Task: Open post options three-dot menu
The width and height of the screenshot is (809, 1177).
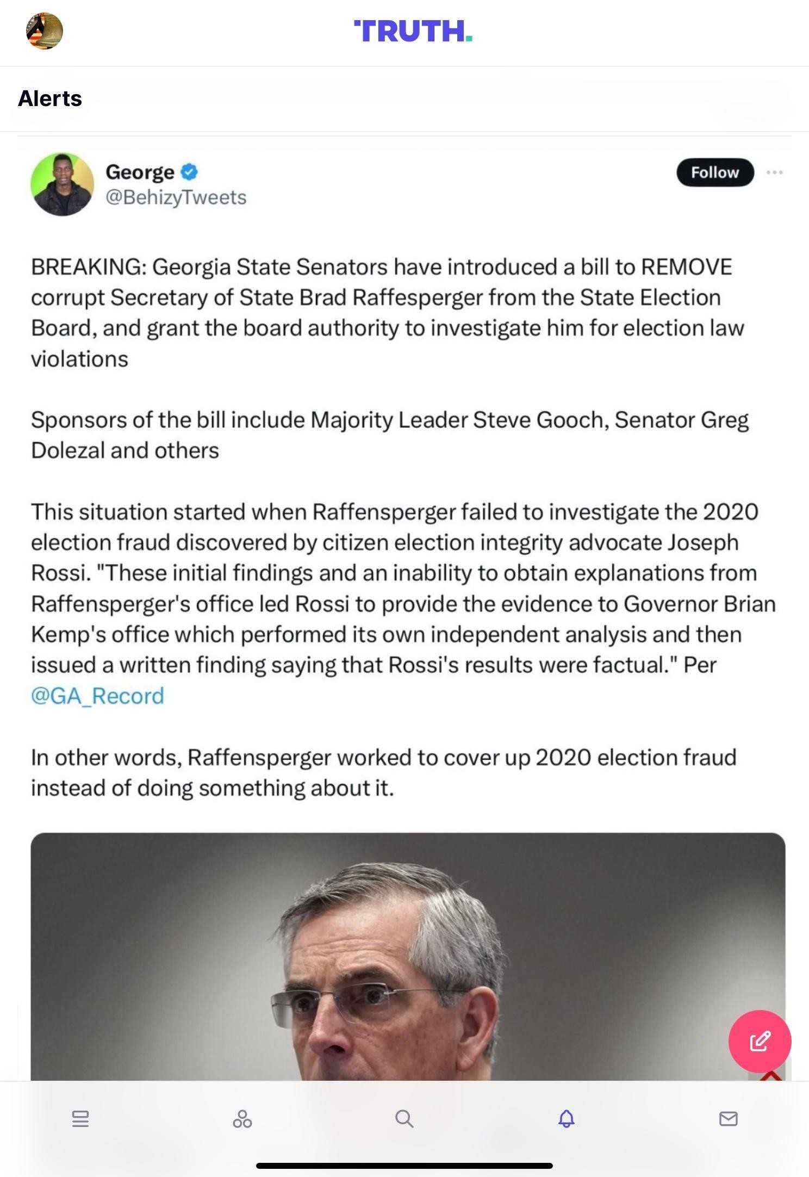Action: pos(774,172)
